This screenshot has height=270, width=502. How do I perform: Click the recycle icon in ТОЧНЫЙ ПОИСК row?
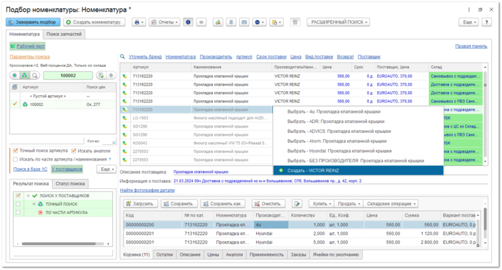(41, 204)
